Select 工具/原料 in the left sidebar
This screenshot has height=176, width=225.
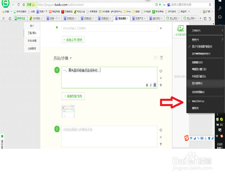[x=32, y=33]
